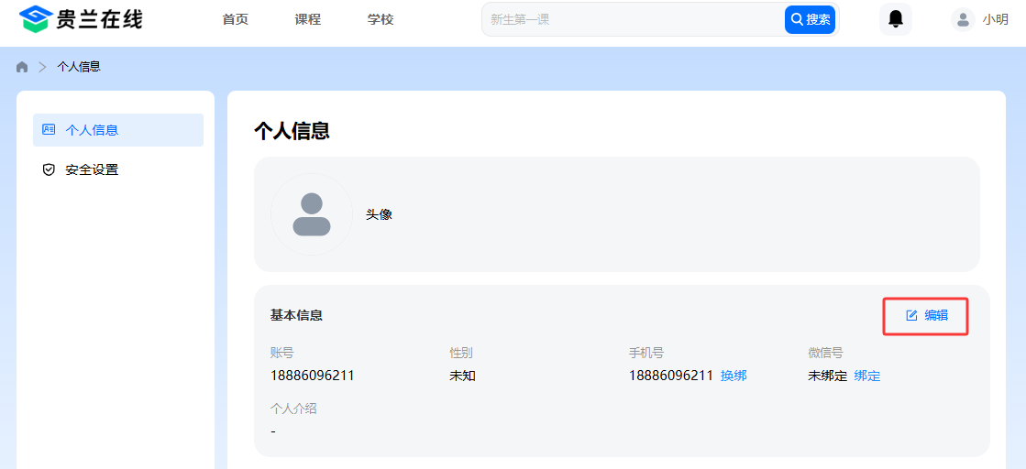Open the notification bell
This screenshot has width=1026, height=469.
(x=895, y=19)
